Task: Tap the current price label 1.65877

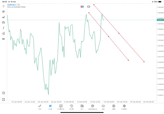Action: coord(160,20)
